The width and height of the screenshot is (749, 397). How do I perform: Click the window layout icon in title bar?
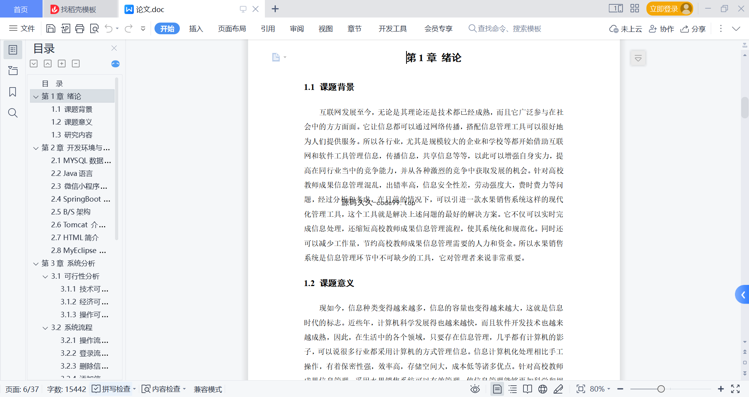point(616,9)
